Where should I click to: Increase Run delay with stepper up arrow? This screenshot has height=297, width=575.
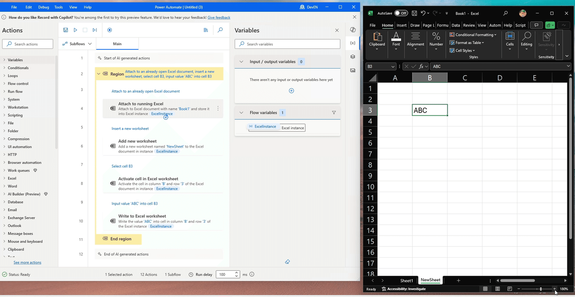[x=237, y=273]
